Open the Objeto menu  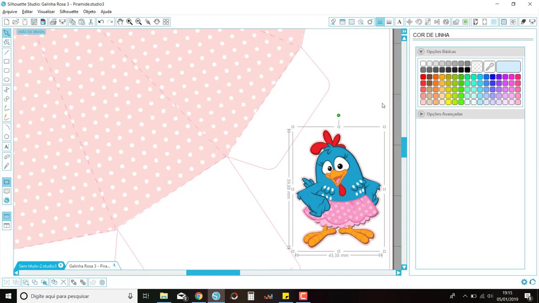89,12
